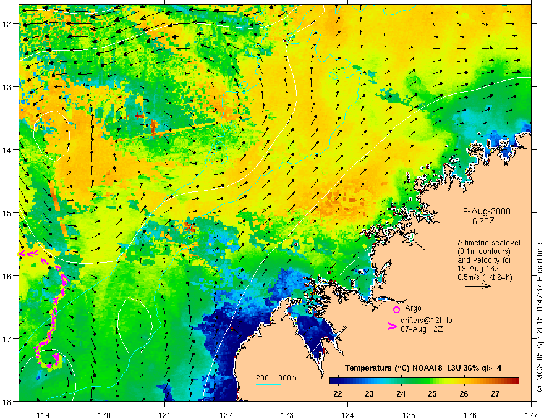The height and width of the screenshot is (420, 544).
Task: Click the color bar tick label '23'
Action: 369,393
